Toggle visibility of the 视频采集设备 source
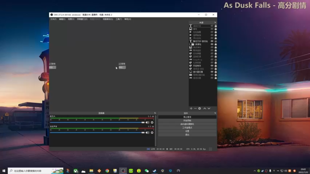The height and width of the screenshot is (174, 310). 212,75
